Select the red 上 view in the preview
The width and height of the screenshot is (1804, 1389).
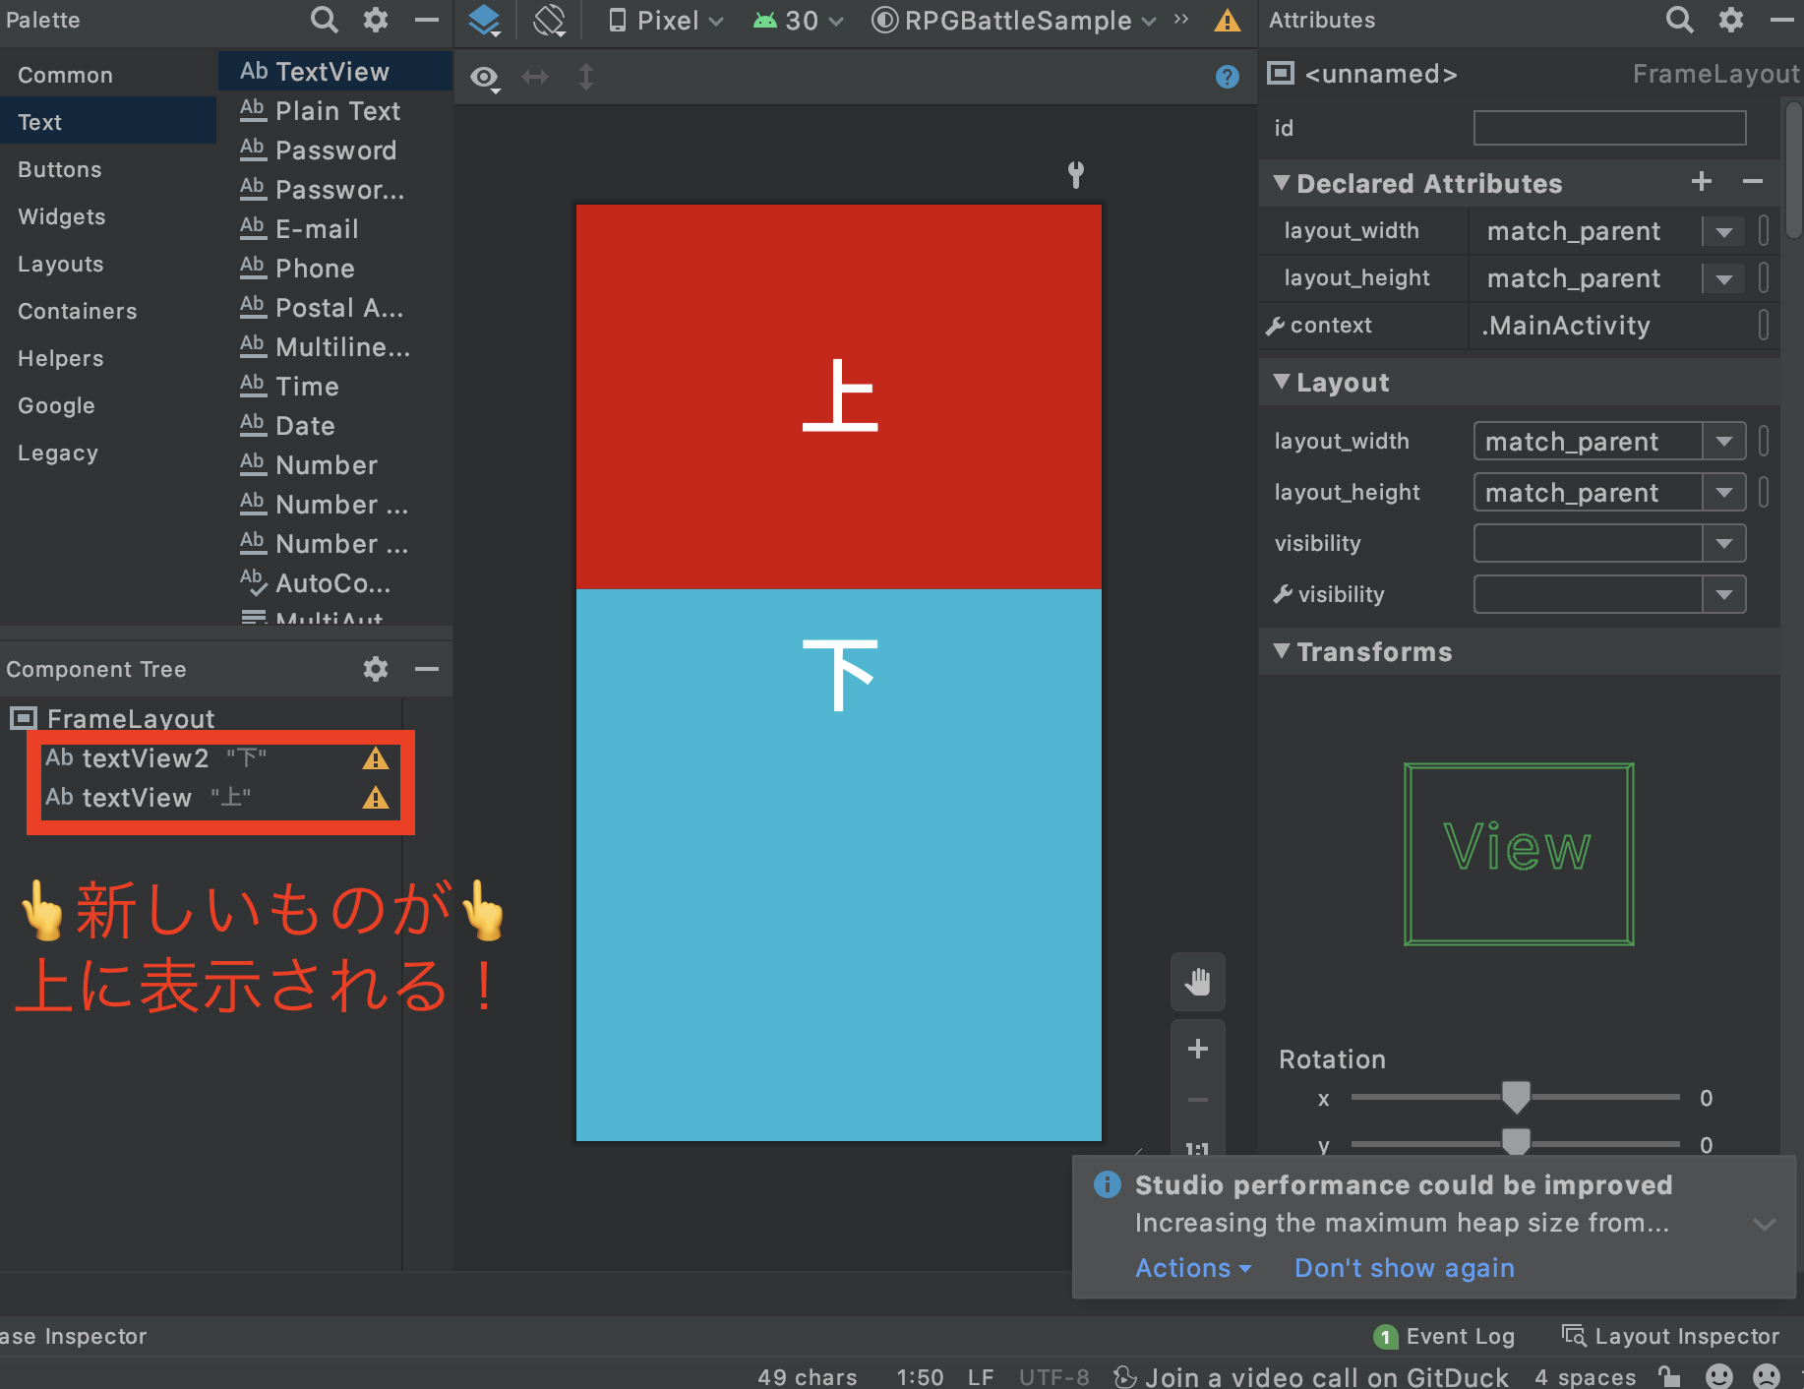838,396
